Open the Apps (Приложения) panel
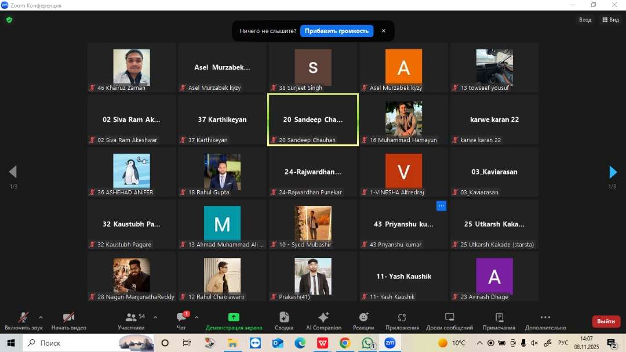The image size is (626, 352). click(402, 321)
